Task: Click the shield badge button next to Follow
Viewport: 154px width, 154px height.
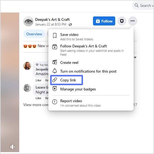Action: click(x=122, y=21)
